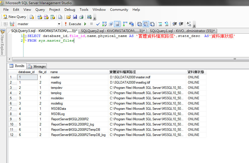The image size is (249, 163).
Task: Click Display Estimated Execution Plan icon
Action: click(104, 24)
